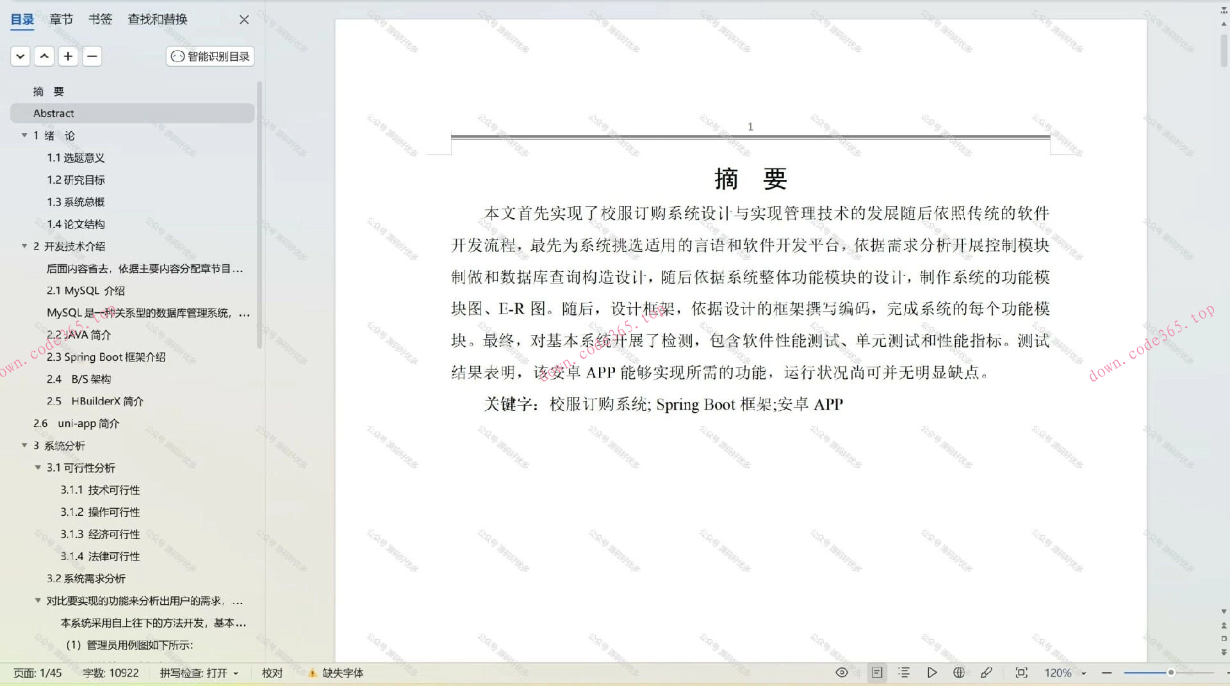
Task: Open the 查找和替换 panel
Action: [x=157, y=19]
